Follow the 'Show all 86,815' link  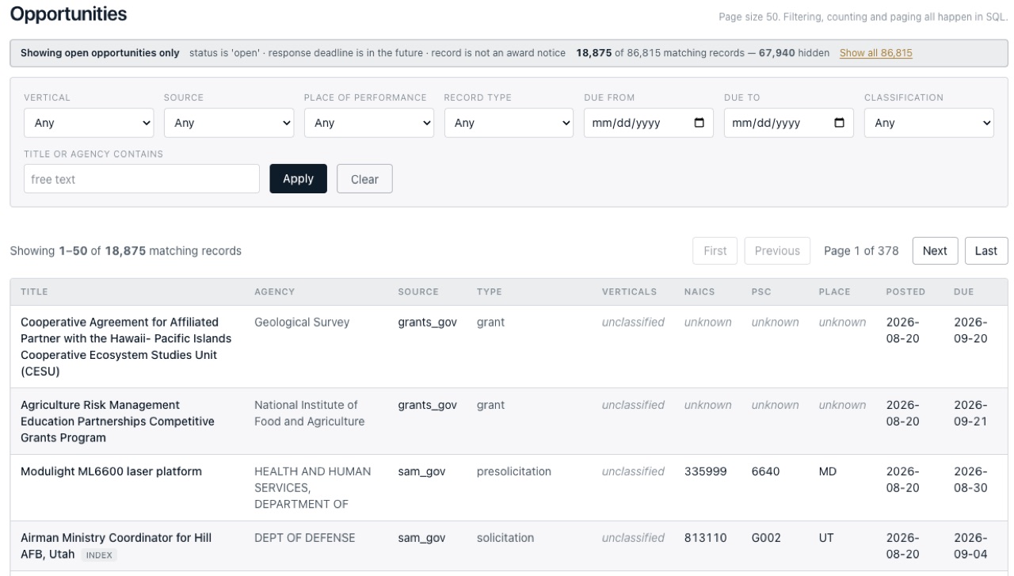click(x=876, y=53)
